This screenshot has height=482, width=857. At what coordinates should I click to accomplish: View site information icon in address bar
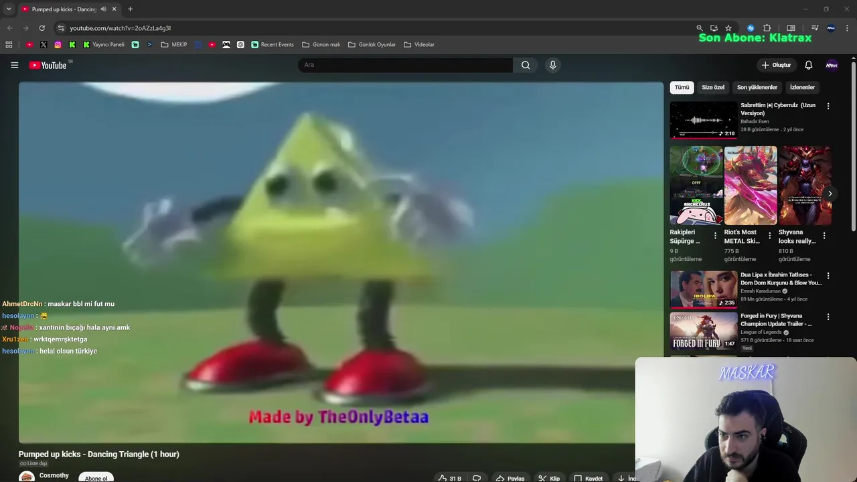[61, 28]
